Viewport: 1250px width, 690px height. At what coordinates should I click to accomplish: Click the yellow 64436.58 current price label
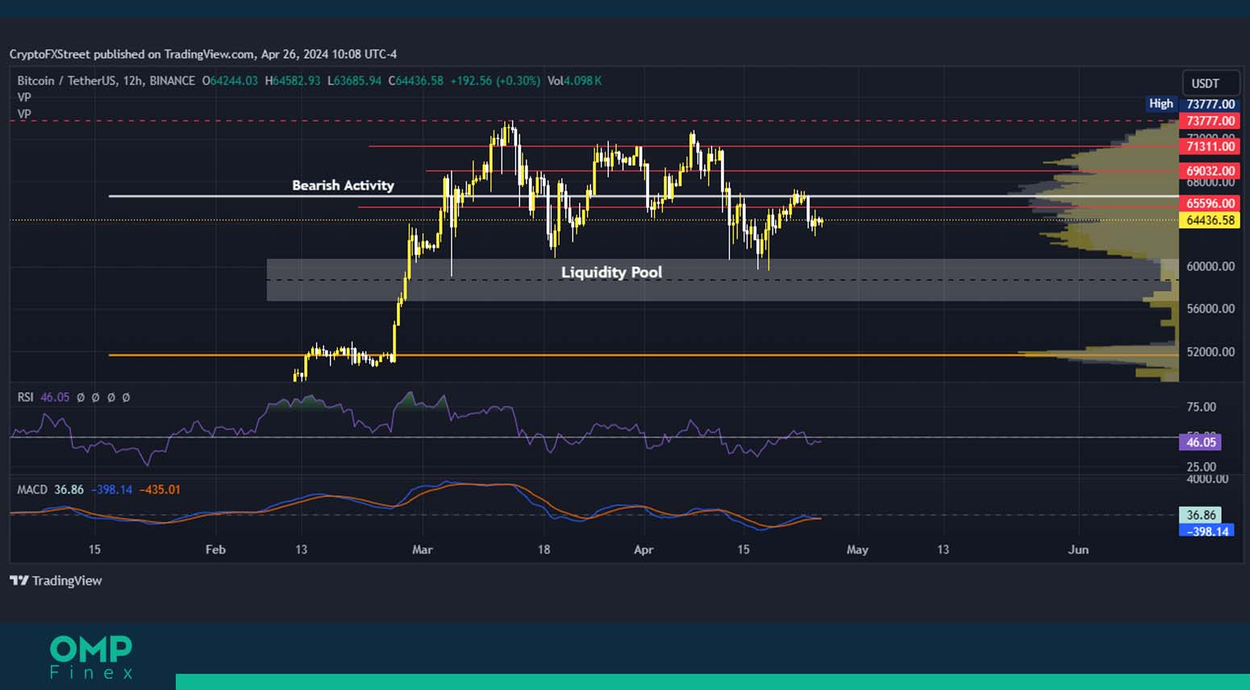point(1210,220)
